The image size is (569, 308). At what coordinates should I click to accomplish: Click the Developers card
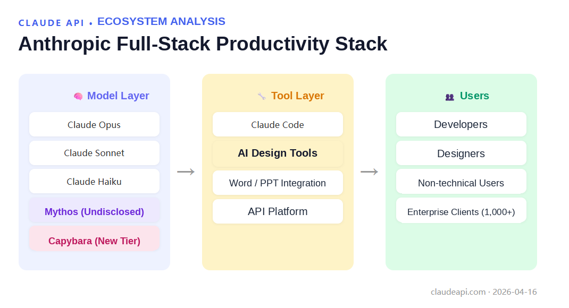click(461, 124)
